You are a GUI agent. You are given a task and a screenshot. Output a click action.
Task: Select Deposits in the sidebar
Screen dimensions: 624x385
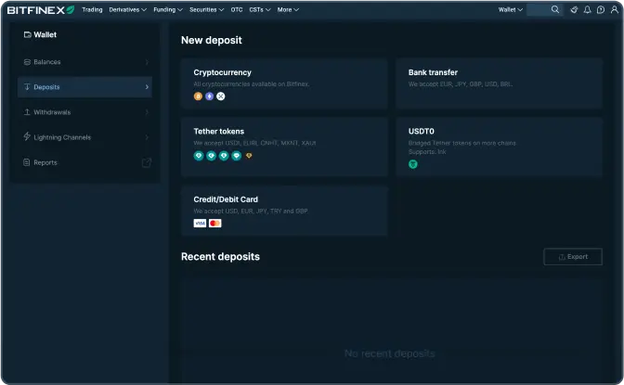coord(84,86)
